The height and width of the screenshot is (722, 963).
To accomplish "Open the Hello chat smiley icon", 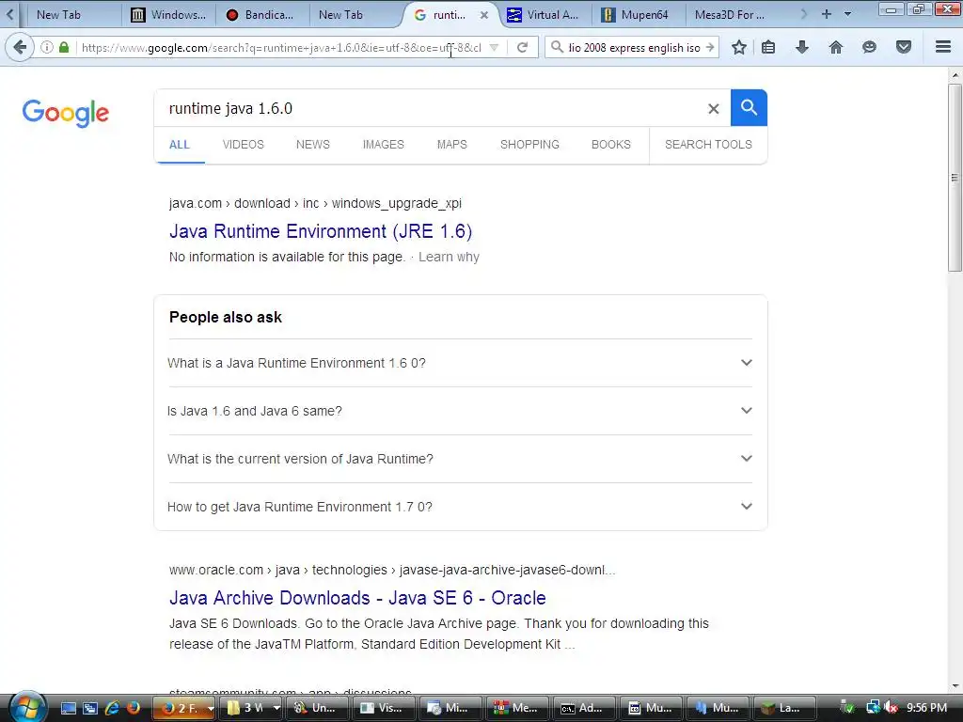I will pos(869,47).
